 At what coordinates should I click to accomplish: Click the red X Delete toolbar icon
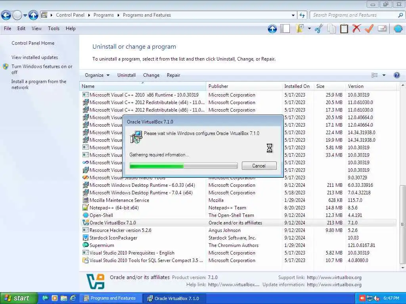(356, 28)
